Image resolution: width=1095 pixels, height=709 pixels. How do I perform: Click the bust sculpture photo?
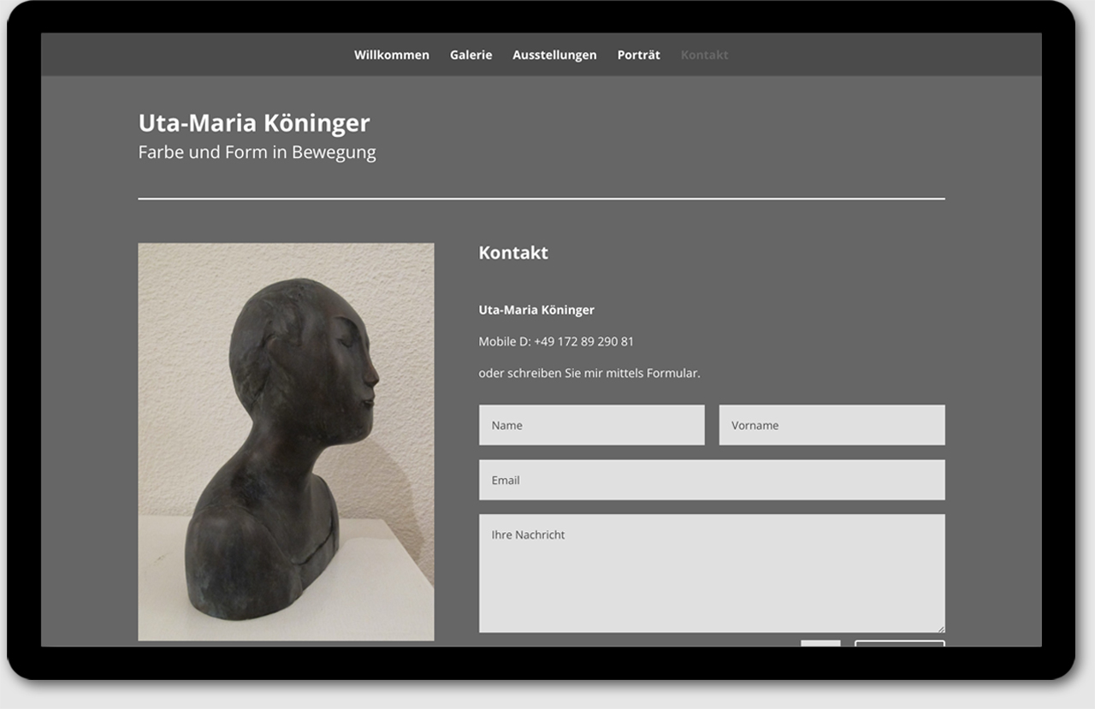click(x=286, y=441)
